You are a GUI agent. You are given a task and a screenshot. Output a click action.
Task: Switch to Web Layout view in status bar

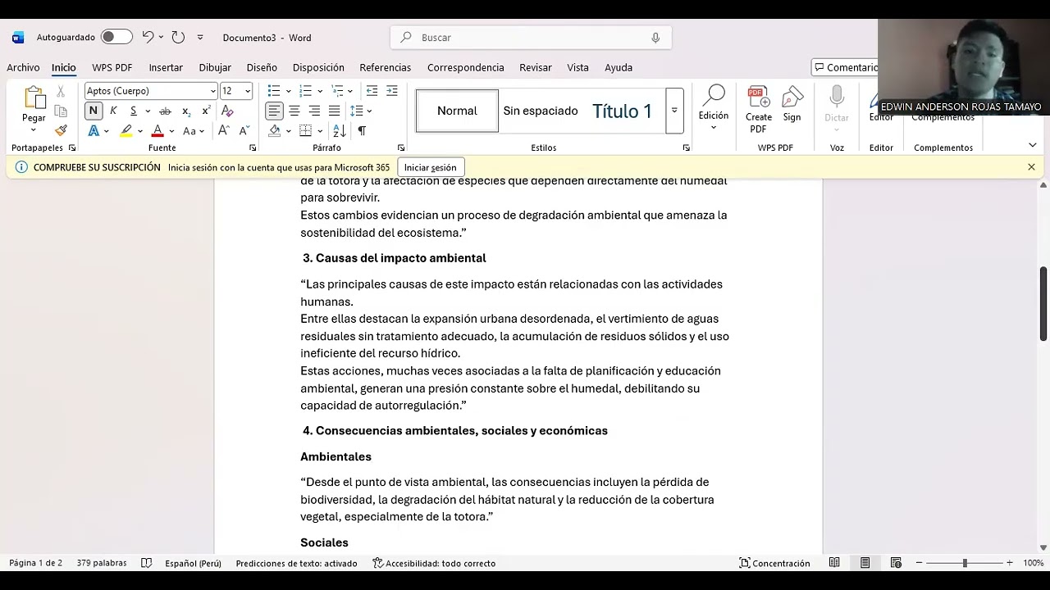click(896, 563)
